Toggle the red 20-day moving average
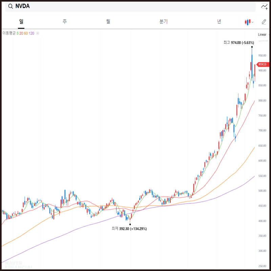Image resolution: width=271 pixels, height=271 pixels. tap(21, 33)
